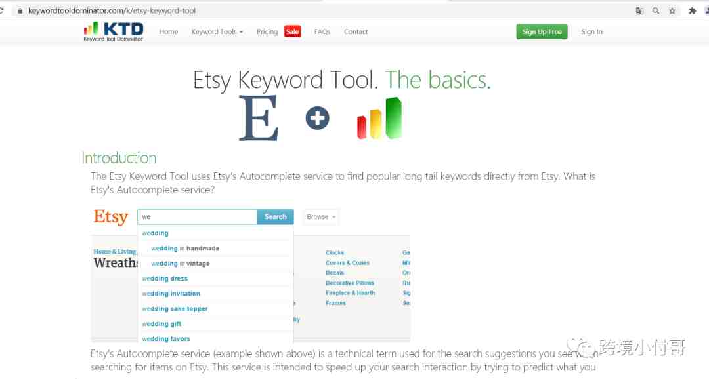This screenshot has width=709, height=379.
Task: Click the red Sale badge
Action: click(x=293, y=31)
